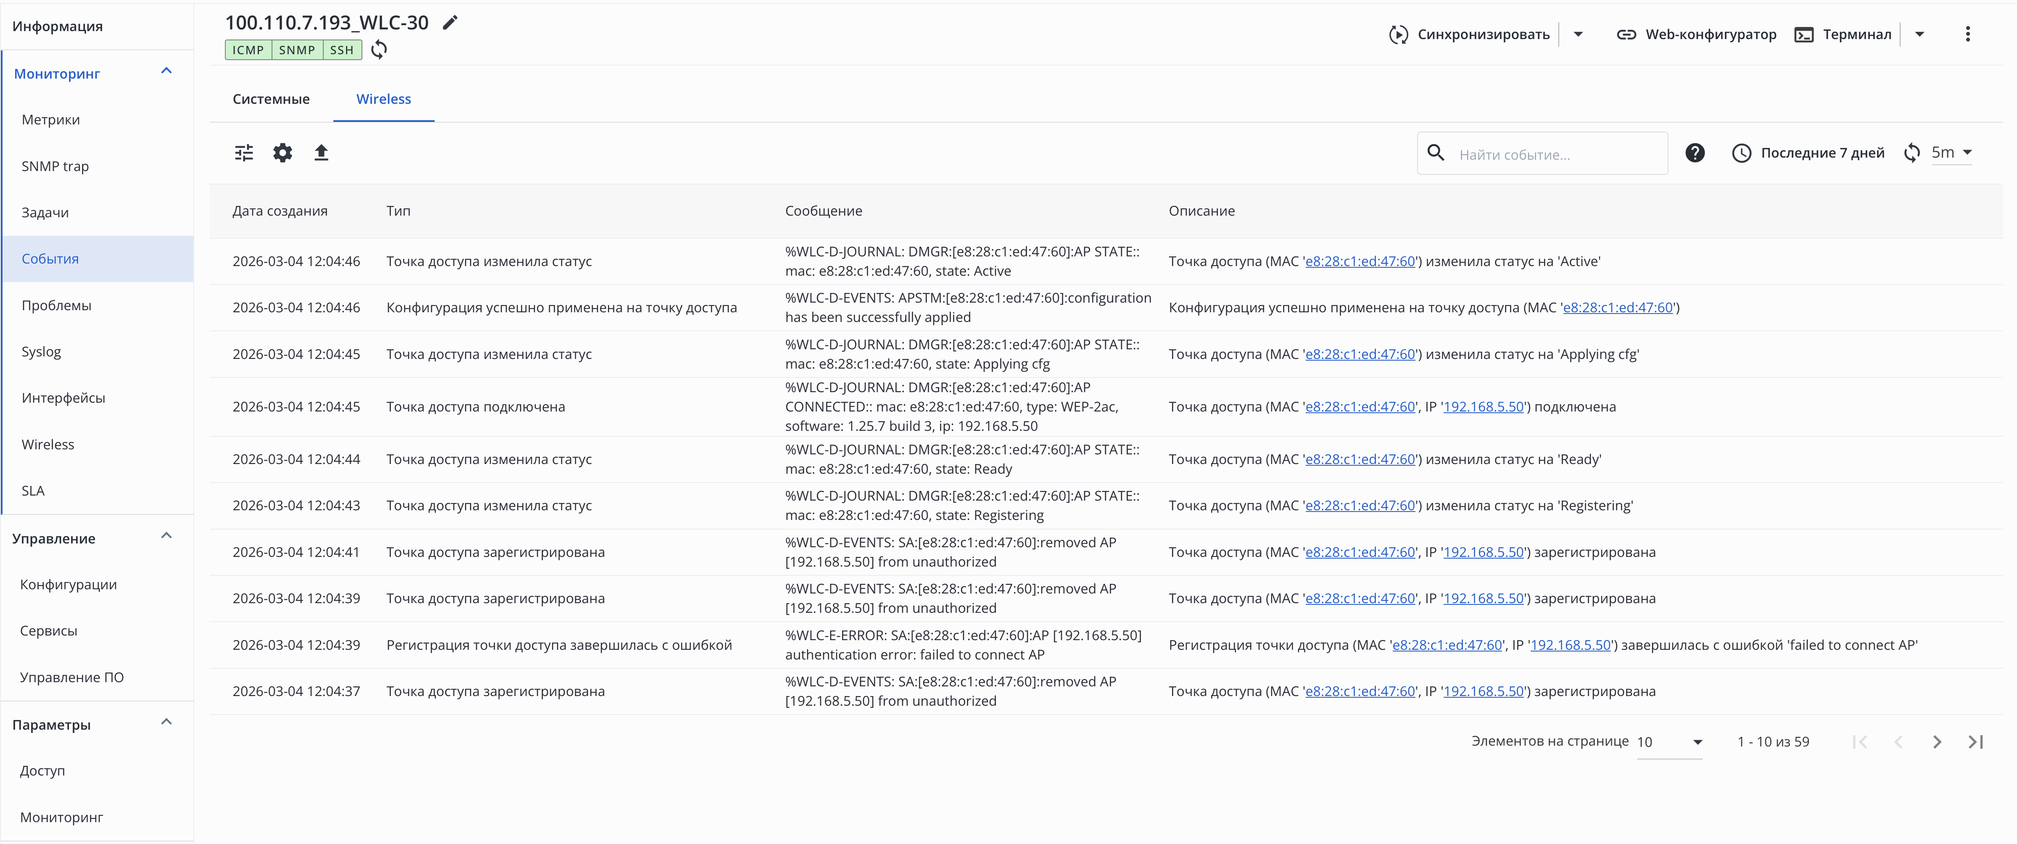Open the Web-конфигуратор link
Image resolution: width=2017 pixels, height=844 pixels.
click(x=1696, y=34)
